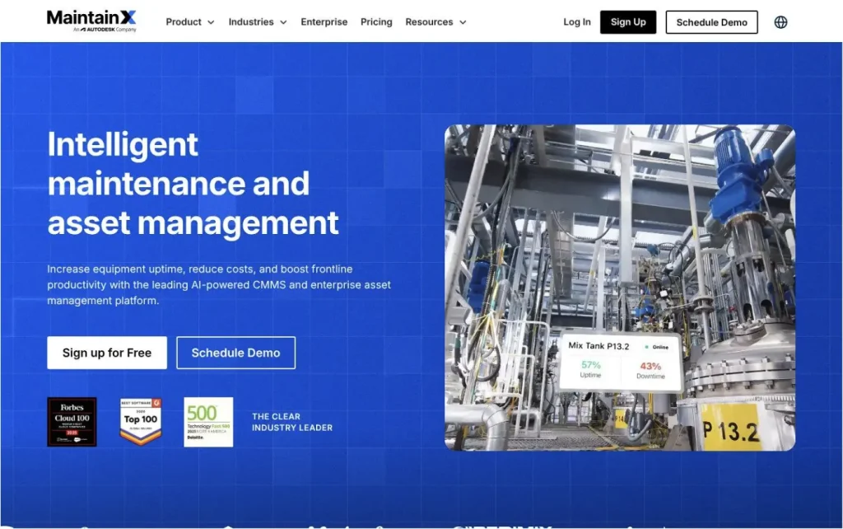Click the Online status indicator
The image size is (843, 529).
click(656, 347)
